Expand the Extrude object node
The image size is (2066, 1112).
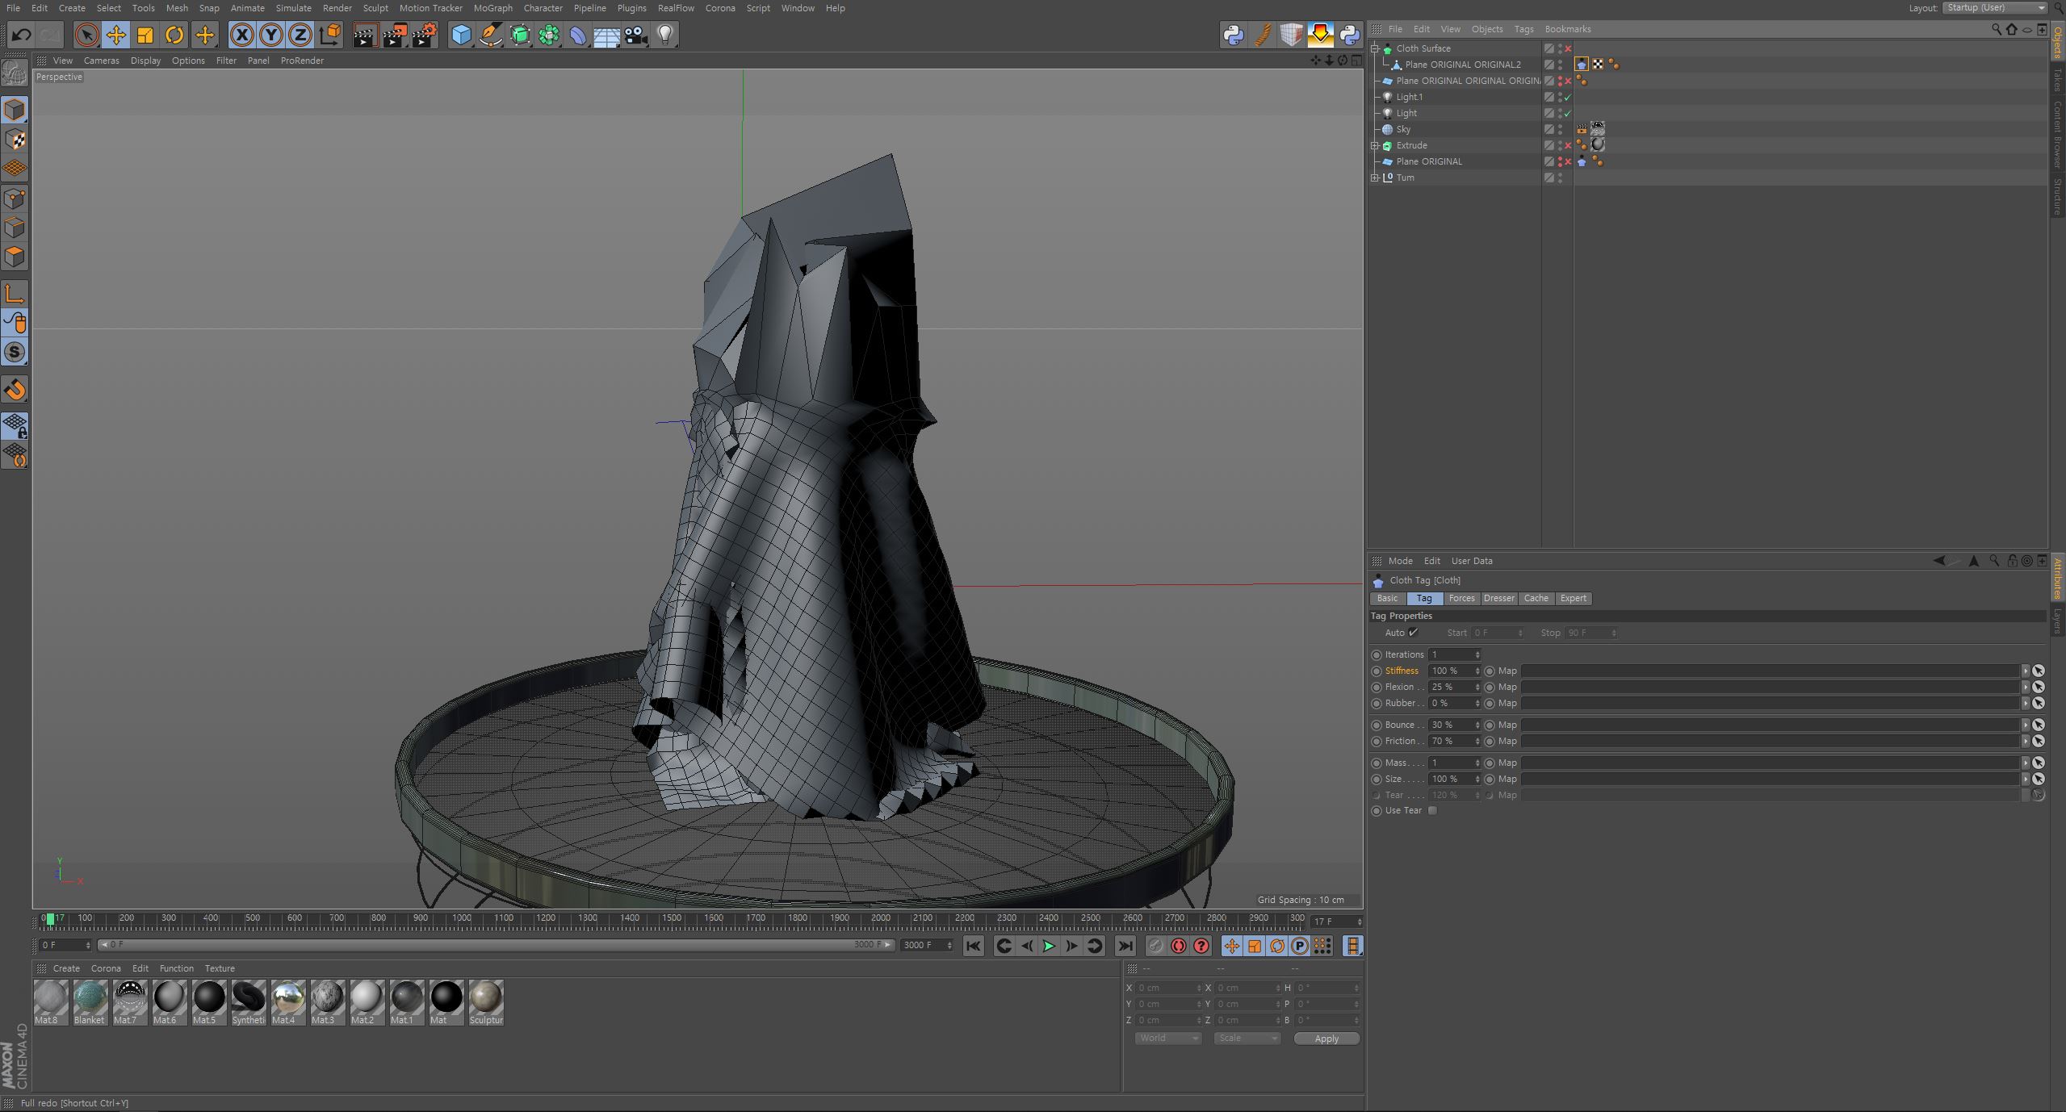pyautogui.click(x=1375, y=145)
